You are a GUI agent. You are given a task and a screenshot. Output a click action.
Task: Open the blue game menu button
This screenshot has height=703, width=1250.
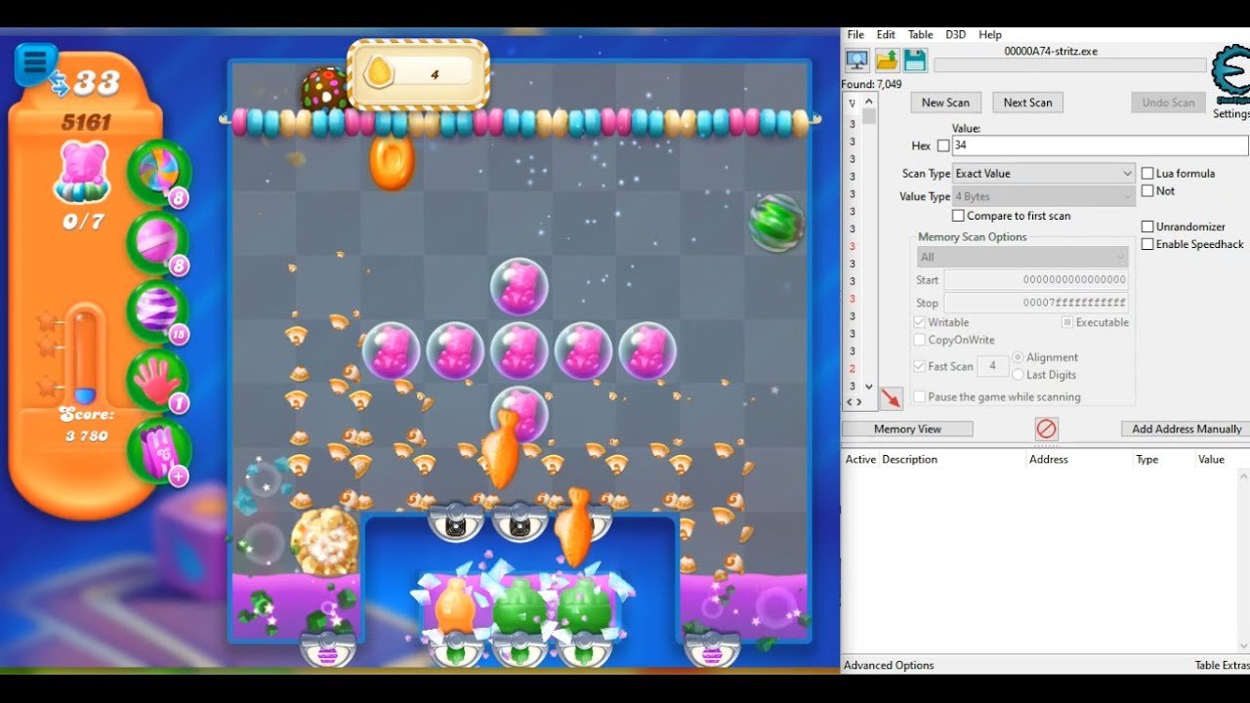click(x=35, y=64)
